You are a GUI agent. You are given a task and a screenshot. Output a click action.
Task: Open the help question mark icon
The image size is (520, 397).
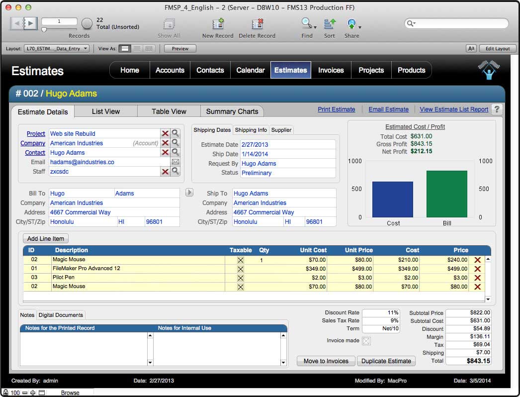click(x=497, y=109)
